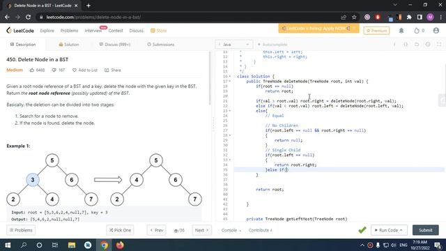Open the LeetCode user account avatar
Screen dimensions: 446x251
coord(436,31)
